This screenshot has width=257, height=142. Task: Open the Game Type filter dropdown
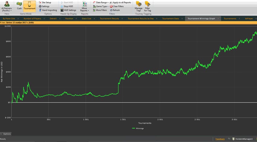click(101, 6)
